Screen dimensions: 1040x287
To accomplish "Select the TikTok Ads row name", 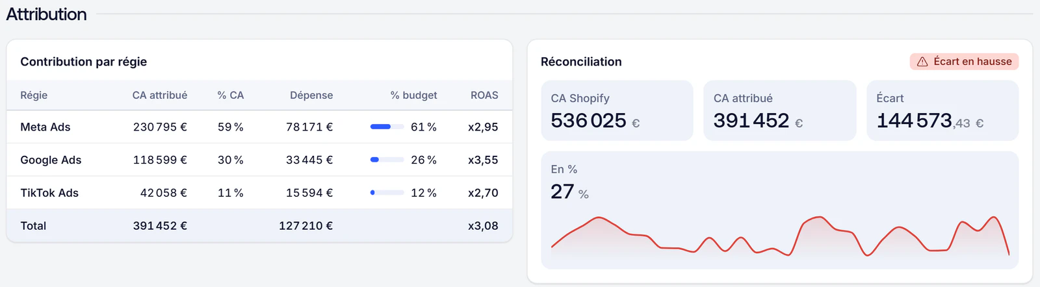I will [x=49, y=193].
